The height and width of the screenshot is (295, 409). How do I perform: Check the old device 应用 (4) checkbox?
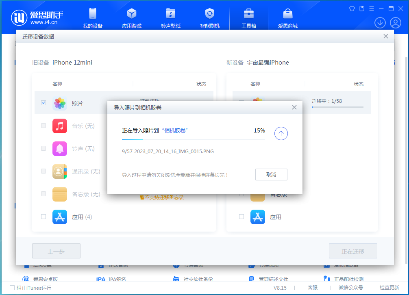[x=44, y=217]
